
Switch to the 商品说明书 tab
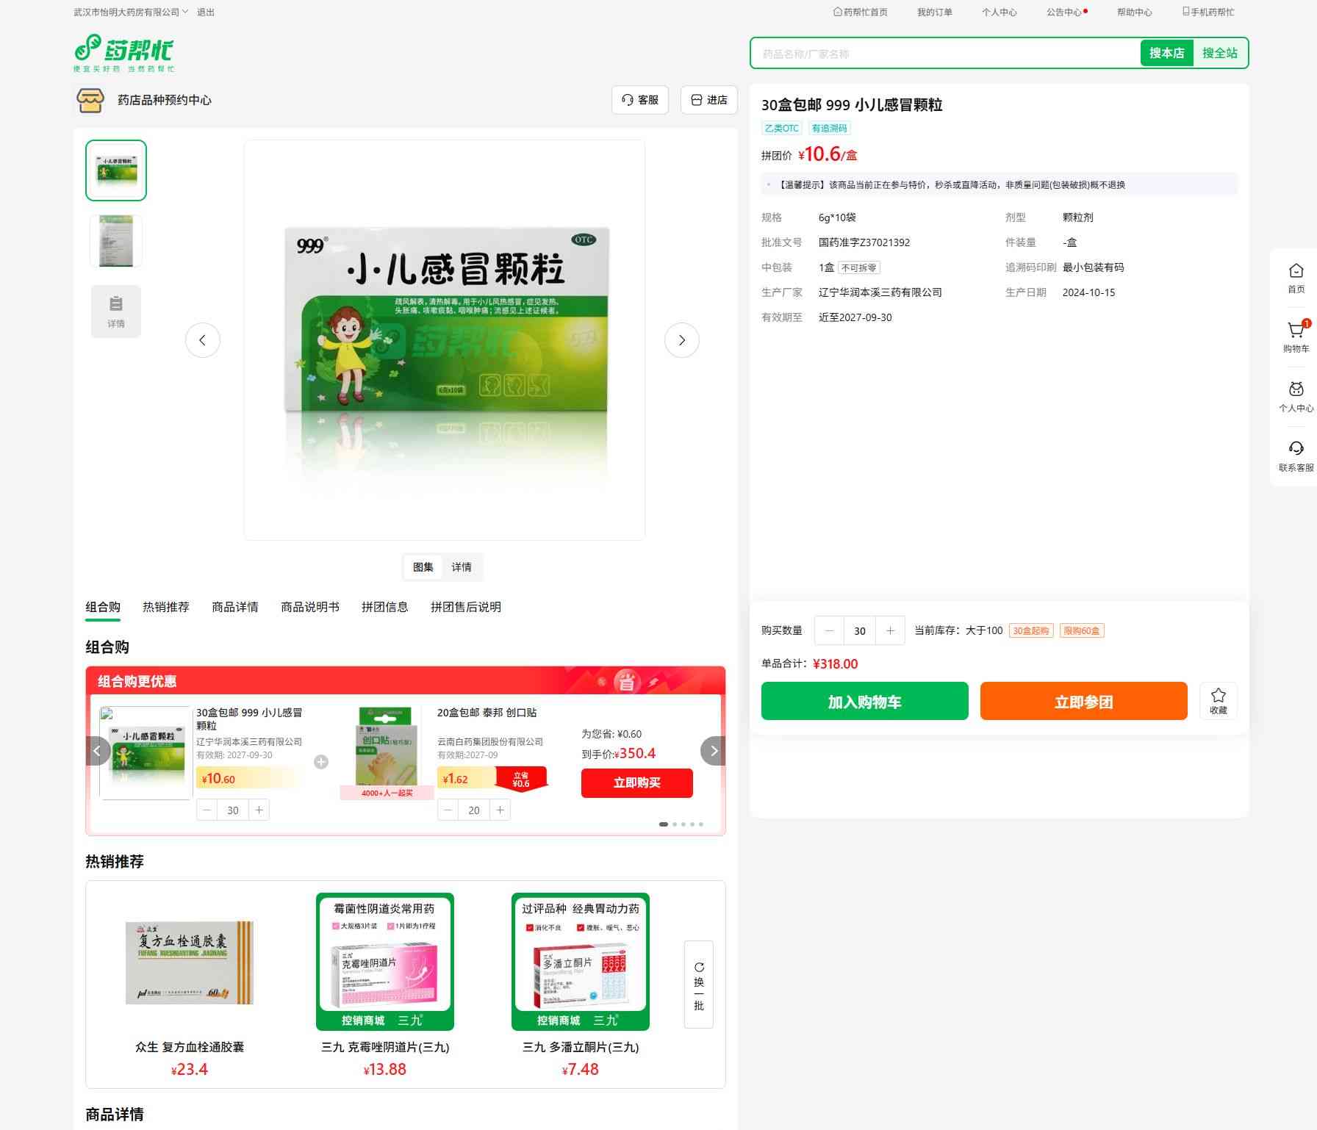pos(309,607)
